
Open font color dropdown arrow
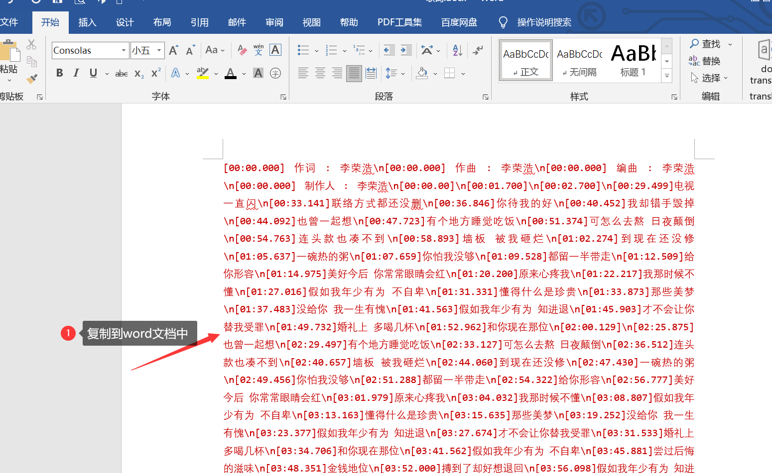244,74
